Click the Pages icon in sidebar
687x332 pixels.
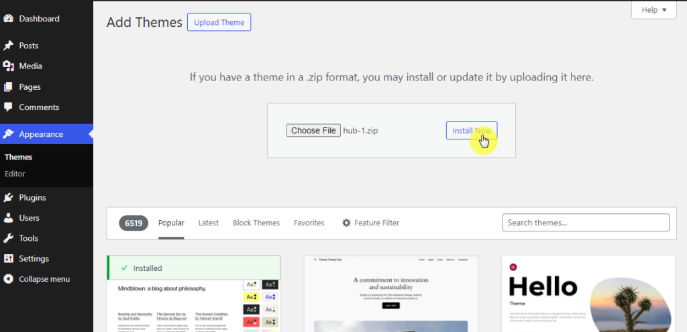[x=8, y=87]
